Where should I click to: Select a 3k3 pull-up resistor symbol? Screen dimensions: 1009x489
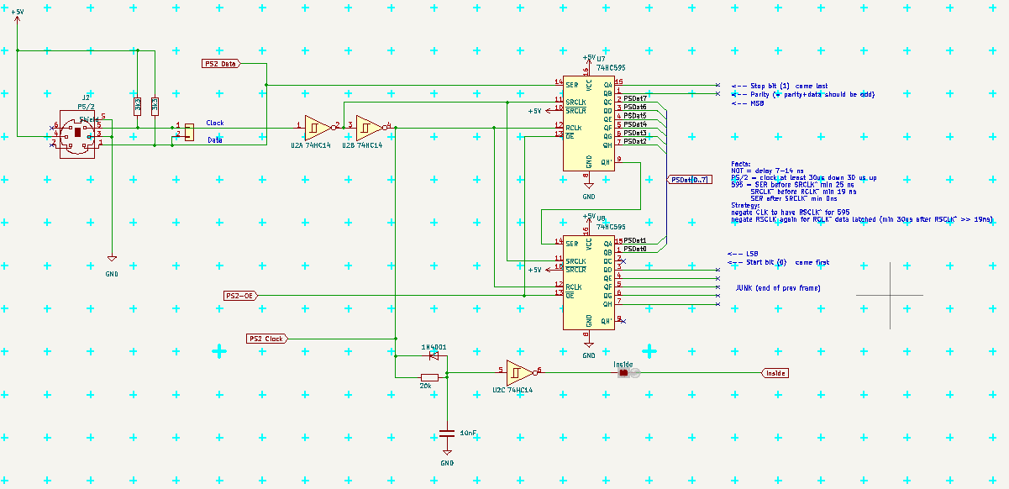(x=137, y=105)
